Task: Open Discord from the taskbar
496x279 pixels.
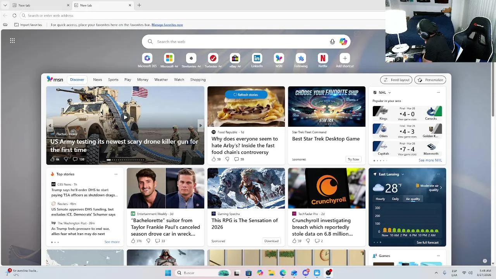Action: click(306, 273)
